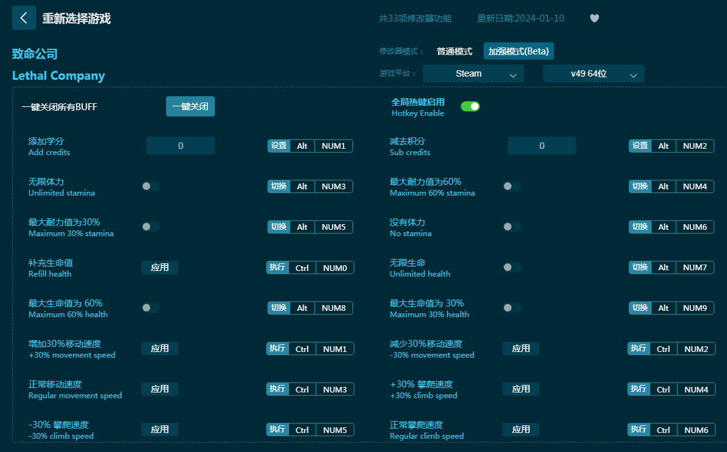This screenshot has width=727, height=452.
Task: Click Ctrl modifier of +30% movement speed hotkey
Action: pos(302,349)
